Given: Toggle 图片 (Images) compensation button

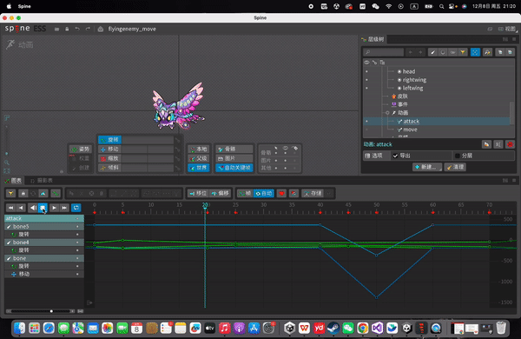Looking at the screenshot, I should pos(234,158).
